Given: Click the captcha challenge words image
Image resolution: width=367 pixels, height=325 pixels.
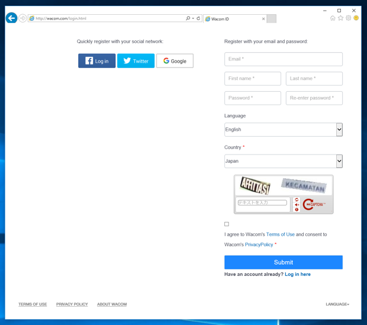Looking at the screenshot, I should [284, 185].
